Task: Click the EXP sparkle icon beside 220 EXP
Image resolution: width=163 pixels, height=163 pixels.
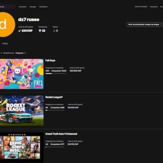Action: [x=20, y=31]
